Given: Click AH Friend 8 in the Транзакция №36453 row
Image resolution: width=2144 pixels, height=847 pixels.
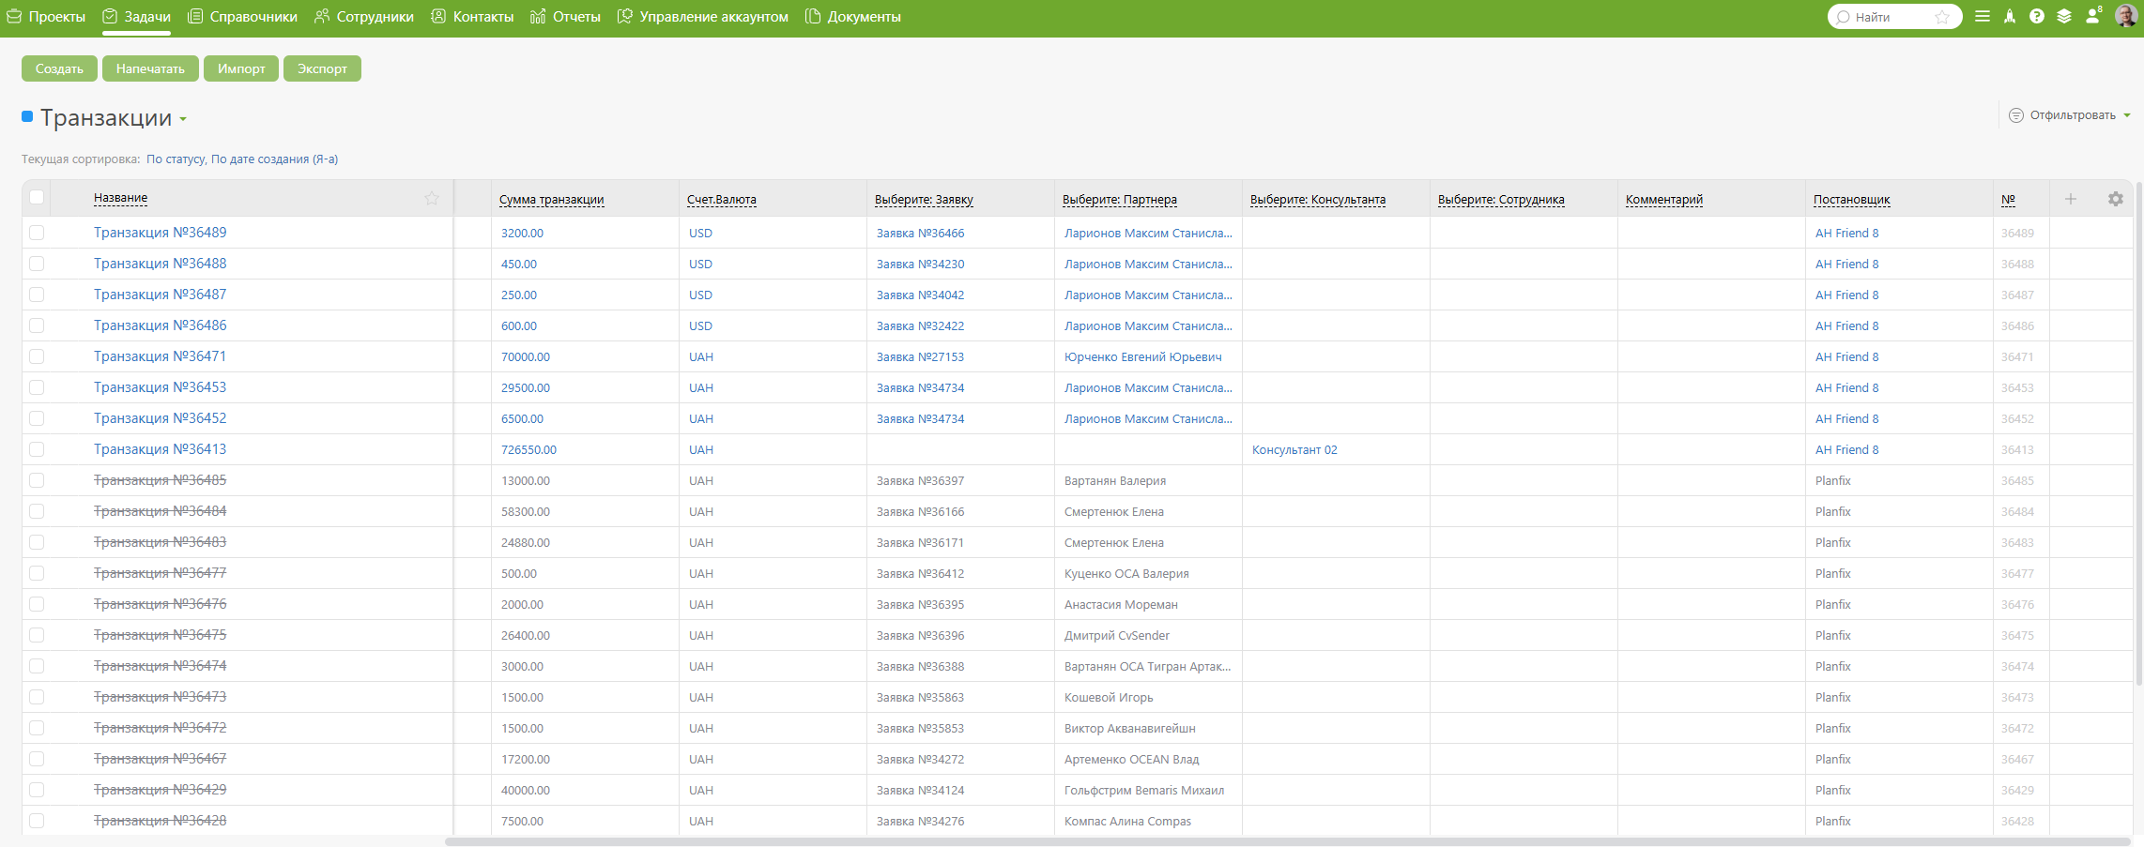Looking at the screenshot, I should pos(1846,387).
